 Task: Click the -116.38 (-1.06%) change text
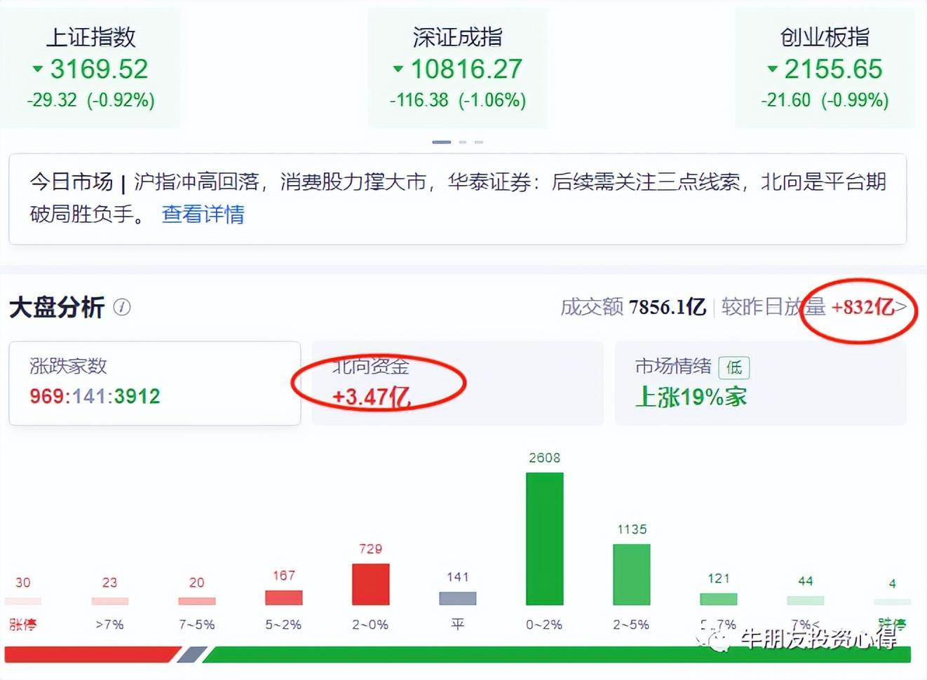tap(457, 100)
